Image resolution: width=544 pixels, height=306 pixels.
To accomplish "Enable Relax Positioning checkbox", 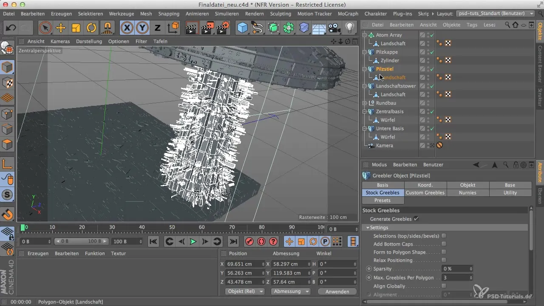I will [x=444, y=260].
